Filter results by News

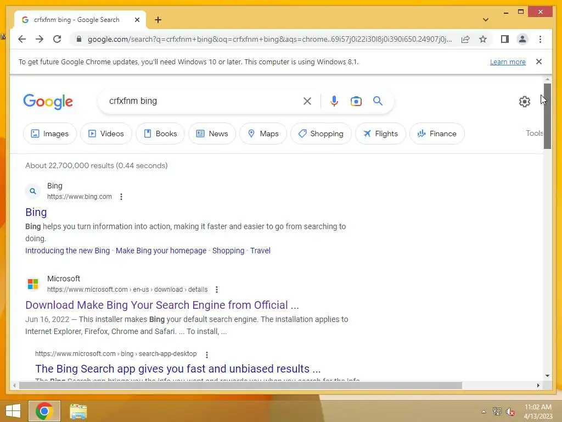(212, 134)
